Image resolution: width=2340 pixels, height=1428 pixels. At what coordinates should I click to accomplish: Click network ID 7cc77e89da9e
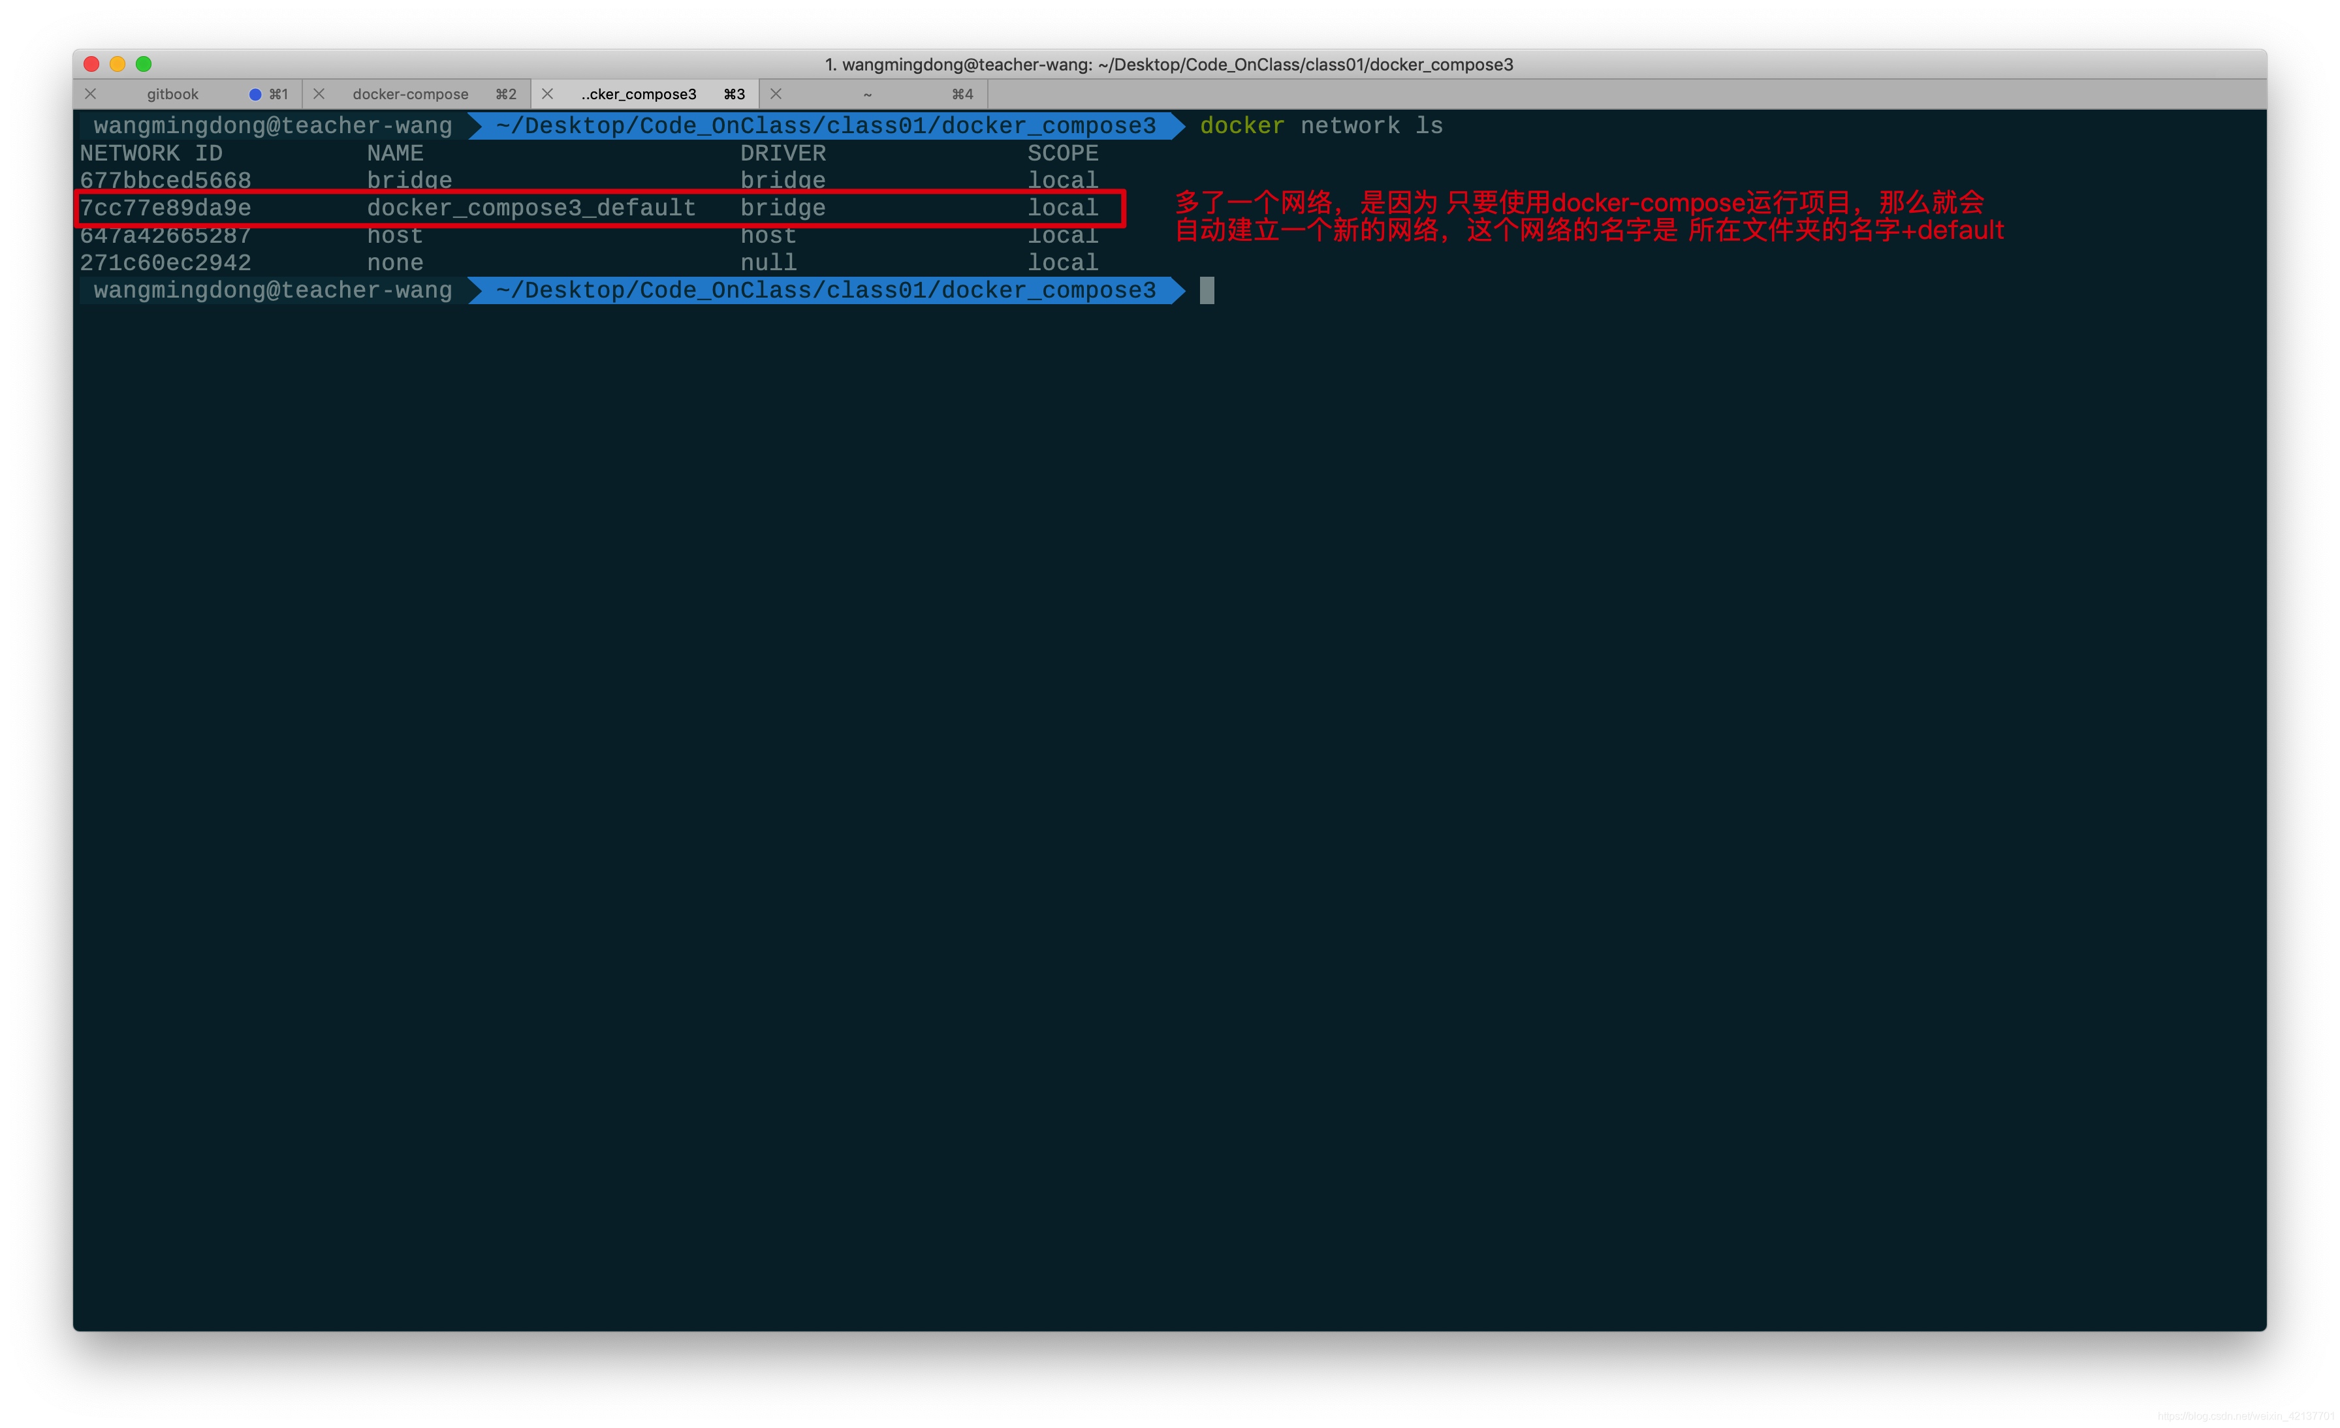(165, 208)
